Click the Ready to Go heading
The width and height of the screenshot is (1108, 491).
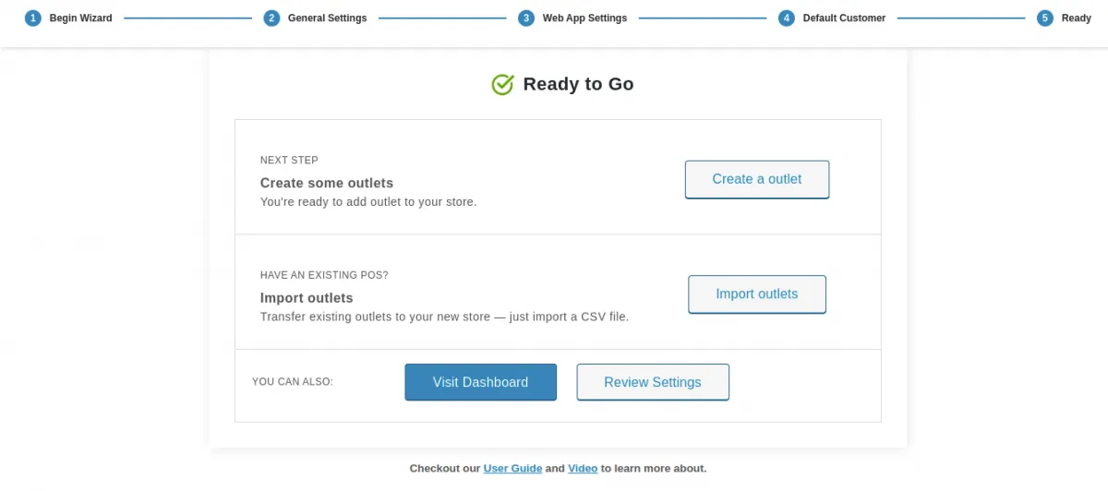[x=578, y=85]
